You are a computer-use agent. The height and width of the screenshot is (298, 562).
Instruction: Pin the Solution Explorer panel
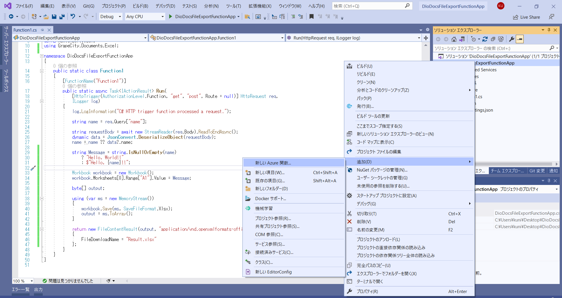pyautogui.click(x=549, y=30)
